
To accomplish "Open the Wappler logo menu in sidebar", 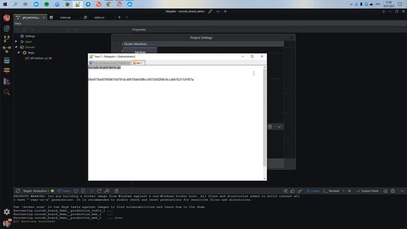I will [x=7, y=18].
